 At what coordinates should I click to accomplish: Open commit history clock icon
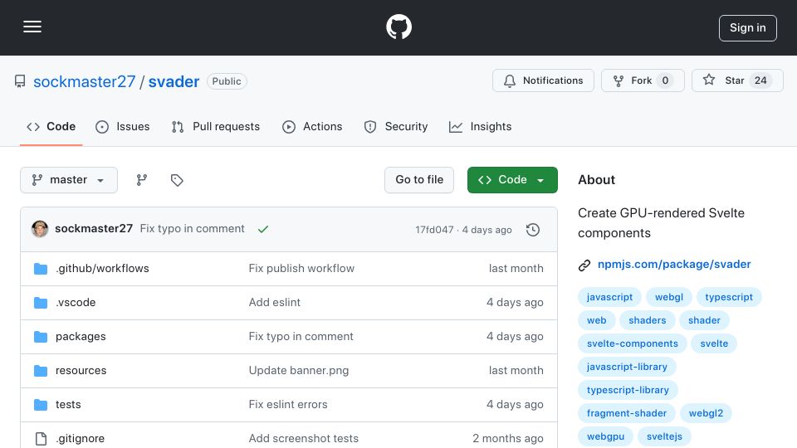click(533, 230)
